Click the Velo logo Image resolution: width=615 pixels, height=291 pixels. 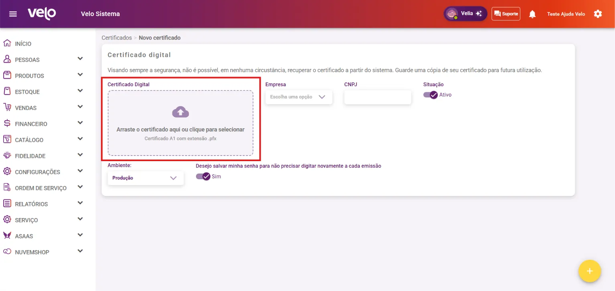pos(42,14)
